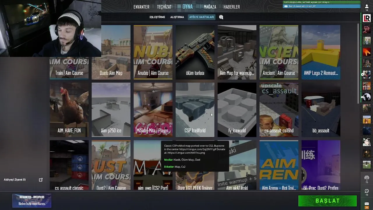Select the Dust2 | Aim Course map
The image size is (373, 210).
pos(111,166)
